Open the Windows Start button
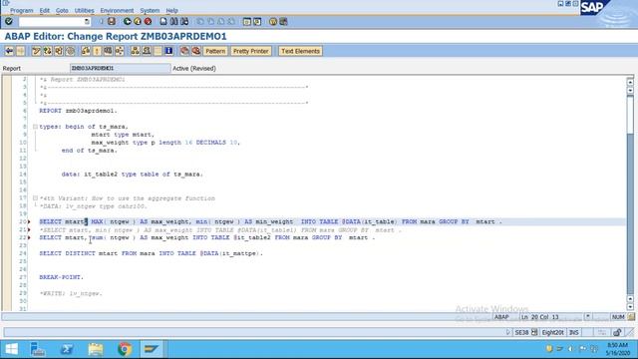The width and height of the screenshot is (638, 359). click(x=12, y=349)
